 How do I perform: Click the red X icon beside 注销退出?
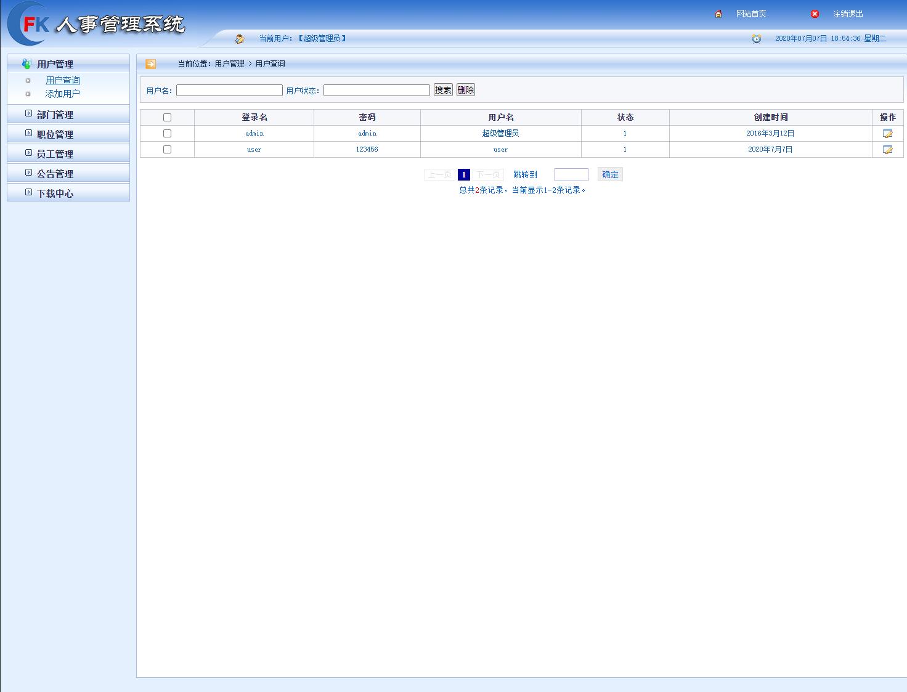[x=815, y=14]
